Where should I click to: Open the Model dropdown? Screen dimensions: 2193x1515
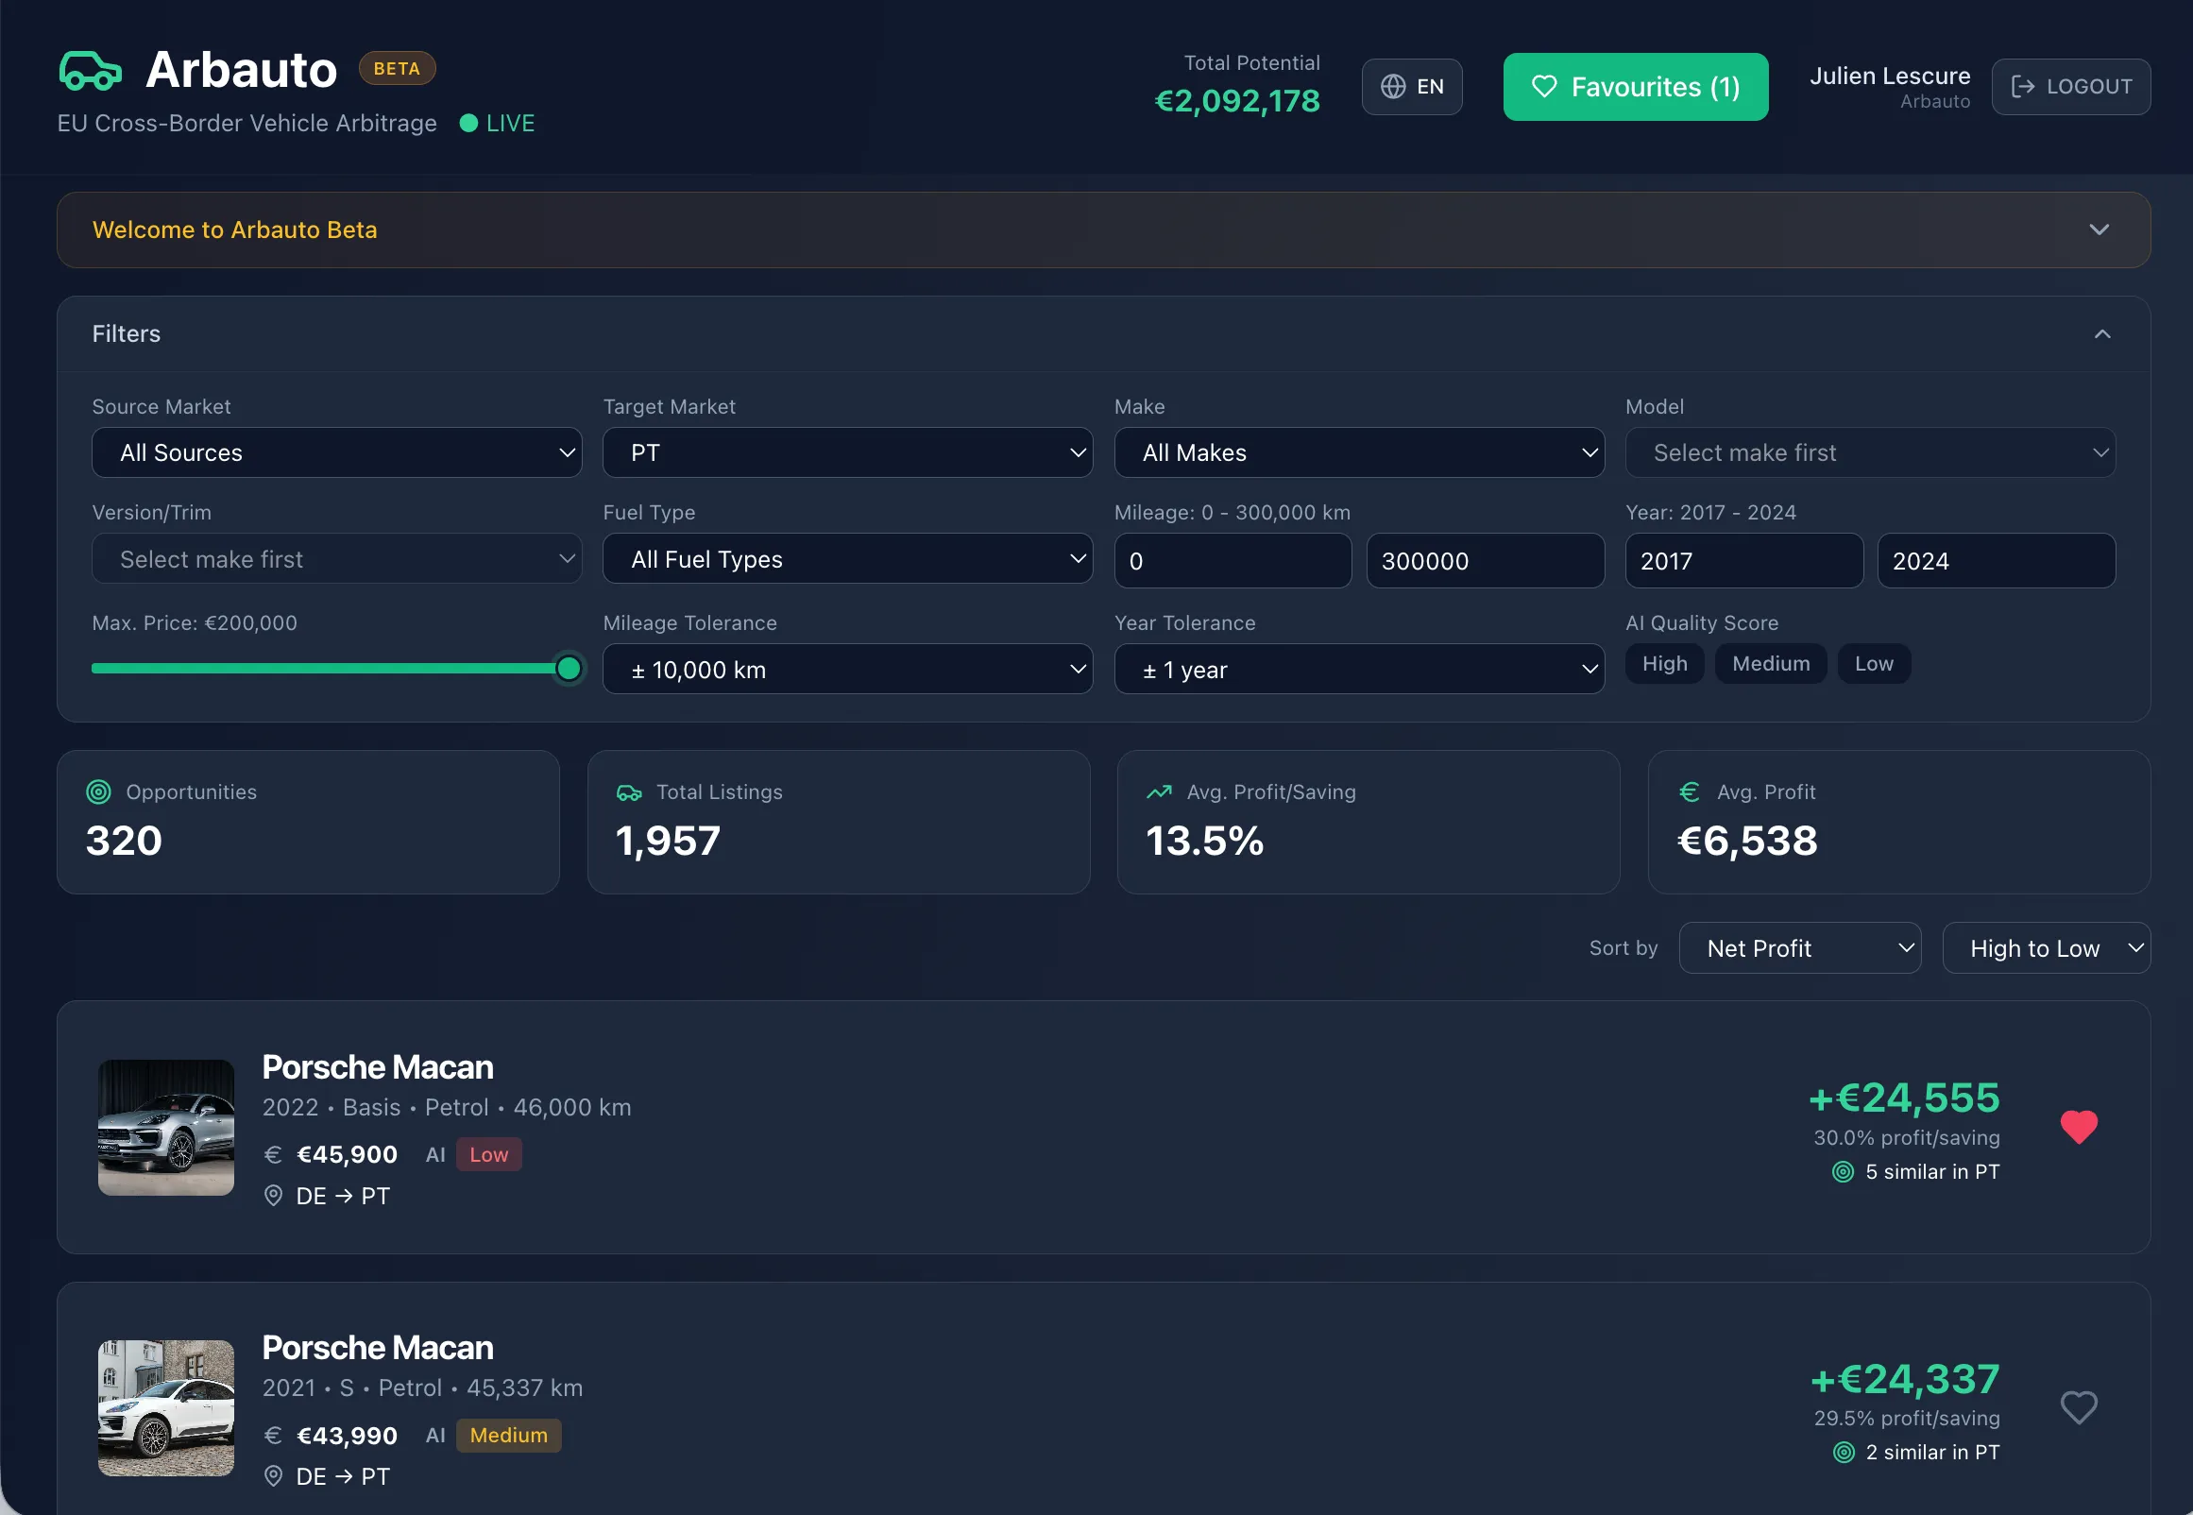point(1869,452)
